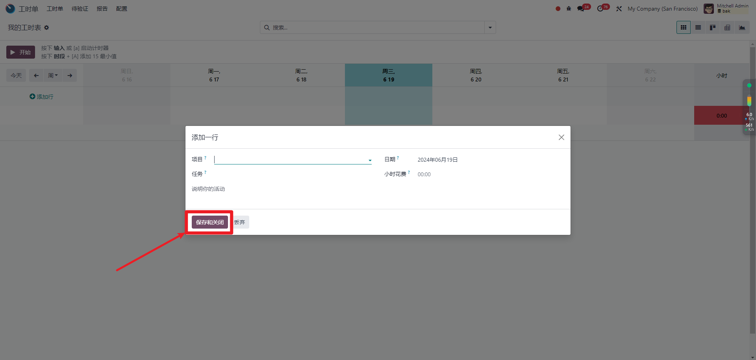Screen dimensions: 756x360
Task: Expand the 项目 dropdown arrow
Action: (x=370, y=160)
